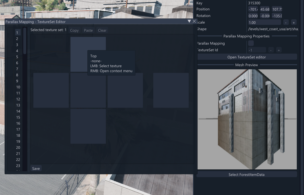Viewport: 304px width, 195px height.
Task: Select texture set 19 in list
Action: 18,141
